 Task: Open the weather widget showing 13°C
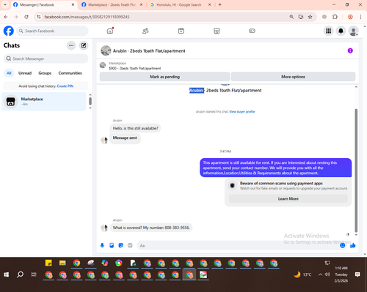click(303, 274)
